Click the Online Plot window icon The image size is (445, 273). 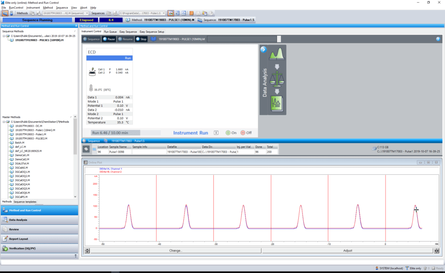(85, 162)
